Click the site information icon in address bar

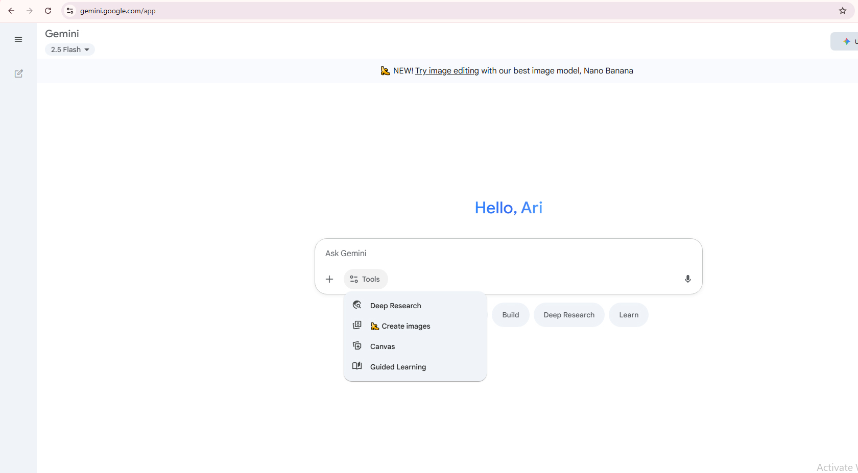click(x=70, y=11)
